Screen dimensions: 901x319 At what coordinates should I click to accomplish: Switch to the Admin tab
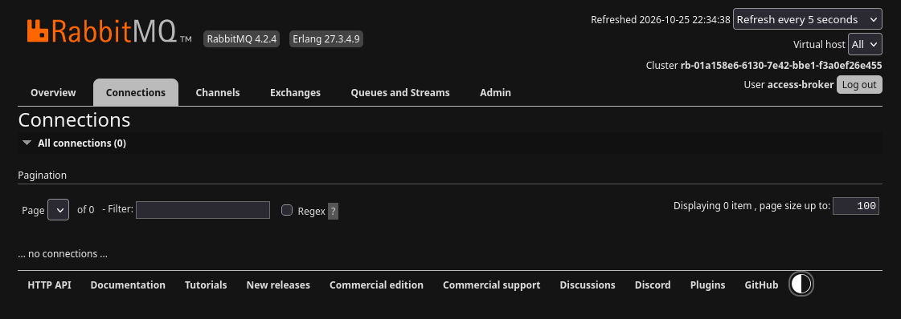(x=495, y=93)
